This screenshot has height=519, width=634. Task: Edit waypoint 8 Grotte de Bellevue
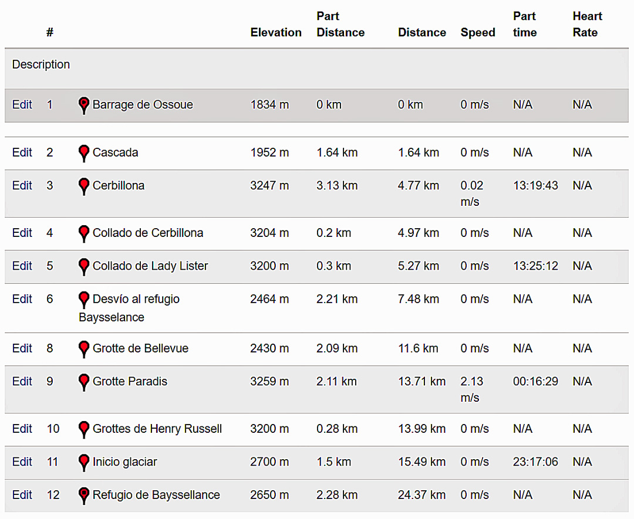tap(22, 348)
